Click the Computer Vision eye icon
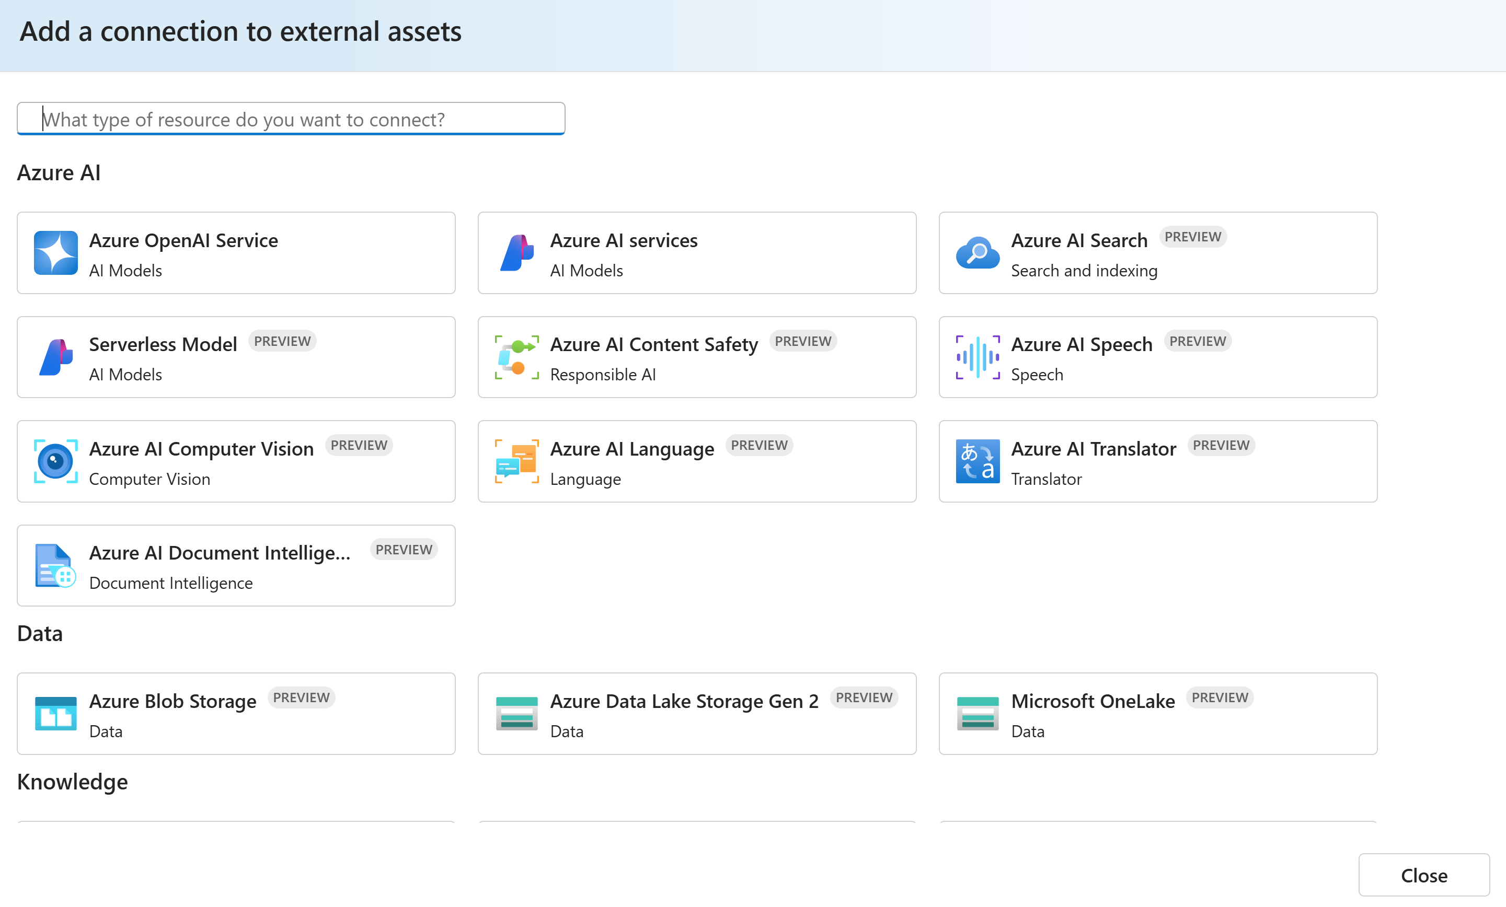 coord(55,462)
